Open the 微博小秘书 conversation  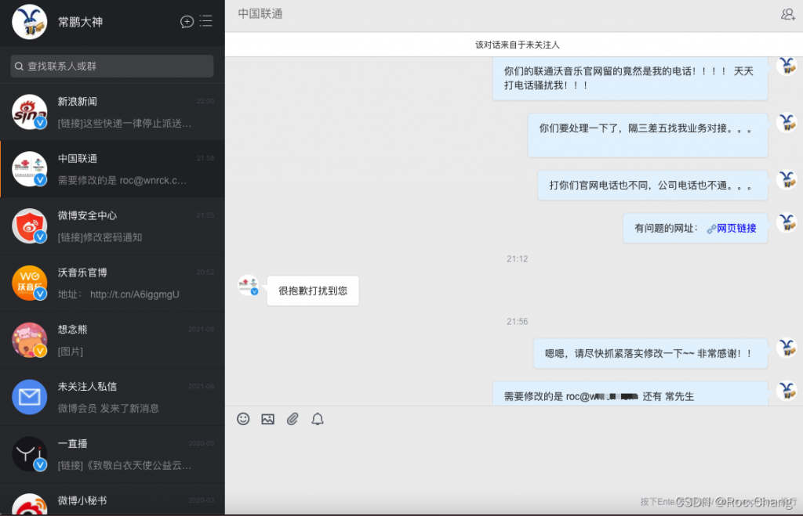112,500
